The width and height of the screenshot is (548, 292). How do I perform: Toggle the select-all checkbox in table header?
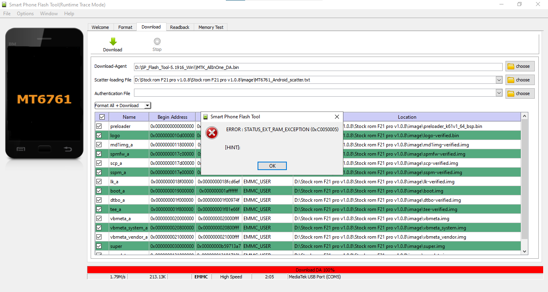[x=102, y=117]
